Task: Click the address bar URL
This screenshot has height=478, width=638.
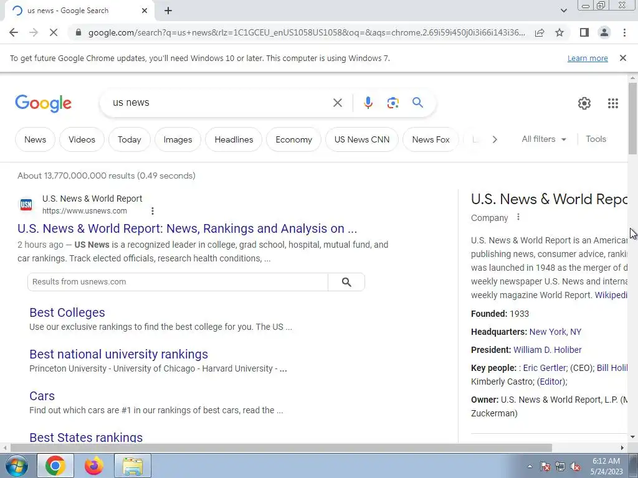Action: 306,32
